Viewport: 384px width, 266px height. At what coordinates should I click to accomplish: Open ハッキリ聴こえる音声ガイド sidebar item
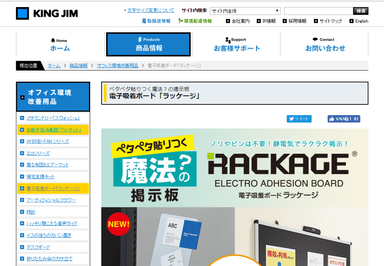coord(52,223)
